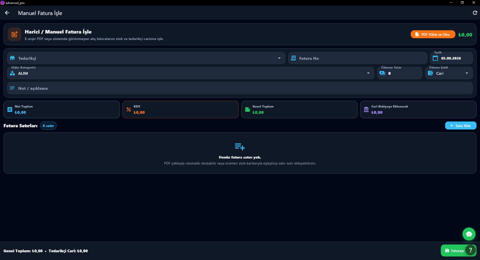Click the Cari Bakiyeye Eklenecek bank icon
This screenshot has height=260, width=480.
pos(366,109)
